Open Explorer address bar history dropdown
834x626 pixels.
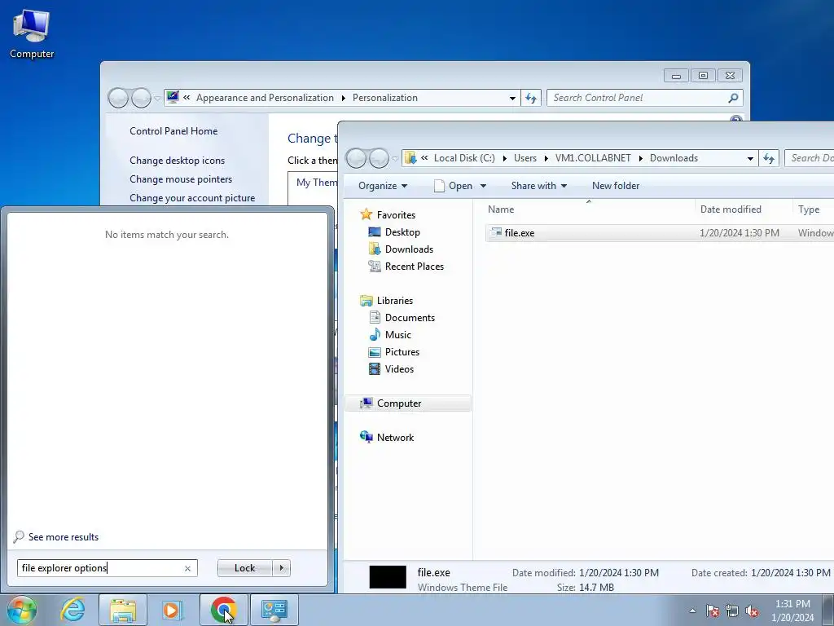pyautogui.click(x=750, y=158)
